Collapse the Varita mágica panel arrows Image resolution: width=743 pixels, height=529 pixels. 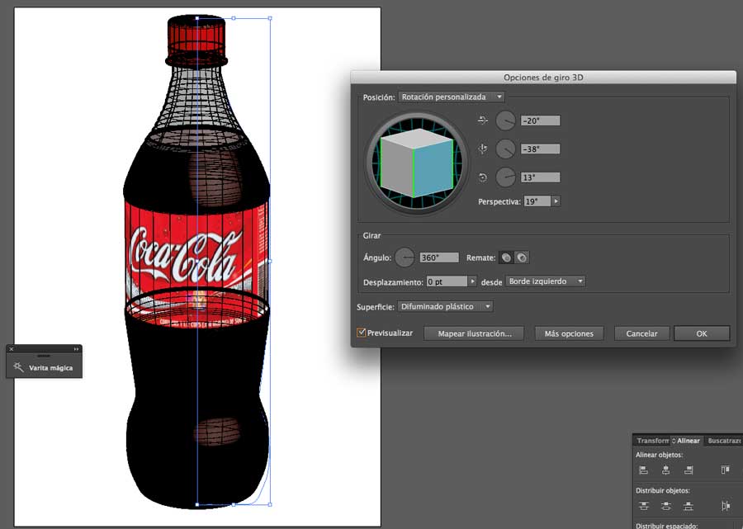[76, 349]
